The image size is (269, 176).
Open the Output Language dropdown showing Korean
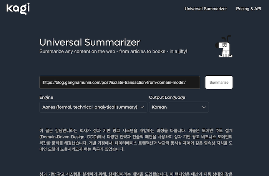coord(179,107)
